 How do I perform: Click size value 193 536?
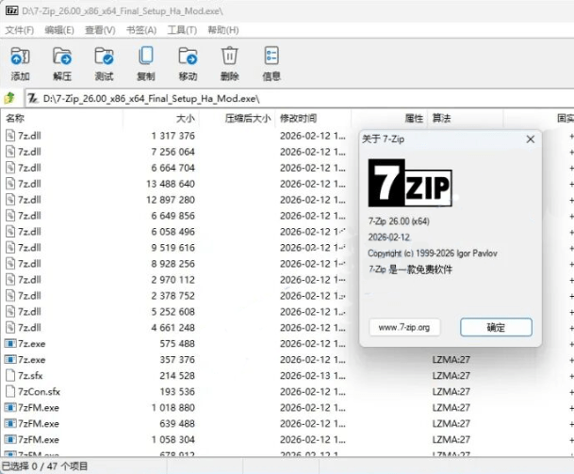point(177,392)
